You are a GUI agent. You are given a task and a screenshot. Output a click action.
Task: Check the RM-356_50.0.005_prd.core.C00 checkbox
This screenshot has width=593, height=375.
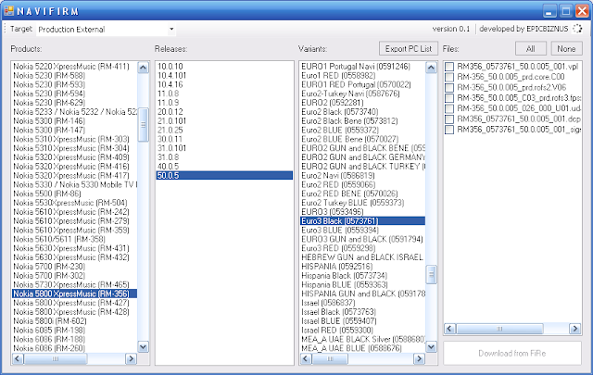click(x=449, y=77)
